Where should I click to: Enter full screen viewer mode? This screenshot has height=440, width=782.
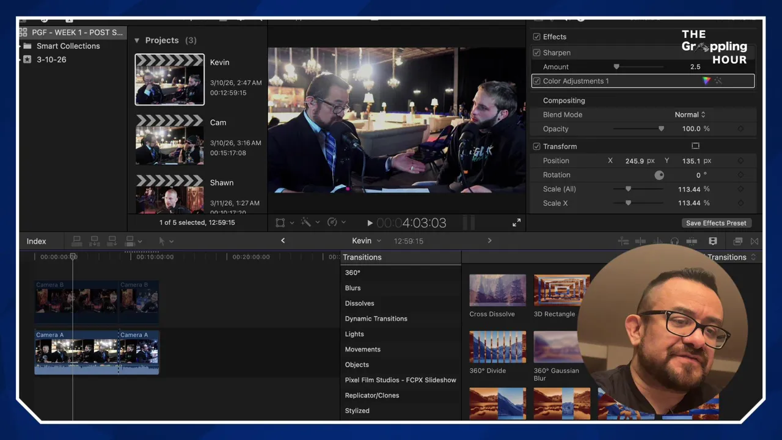(517, 223)
